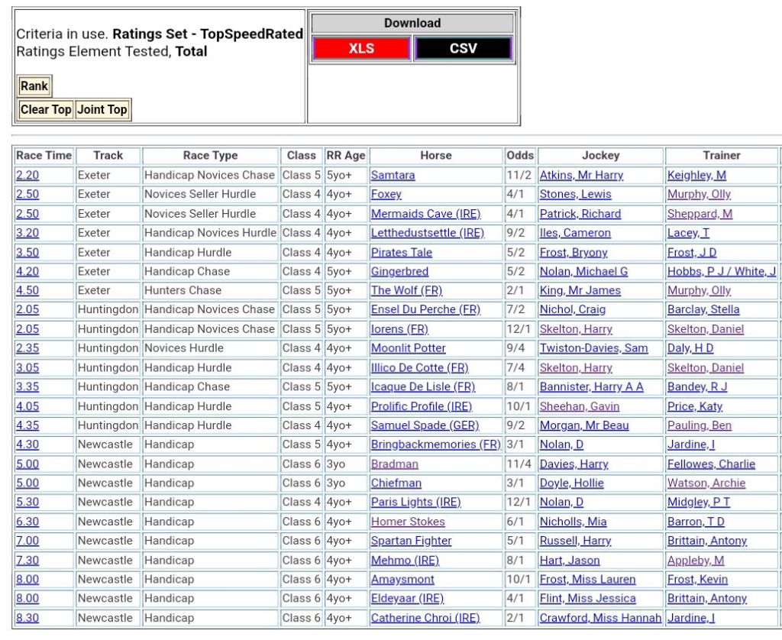This screenshot has height=640, width=782.
Task: Click jockey Crawford, Miss Hannah link
Action: click(x=600, y=618)
